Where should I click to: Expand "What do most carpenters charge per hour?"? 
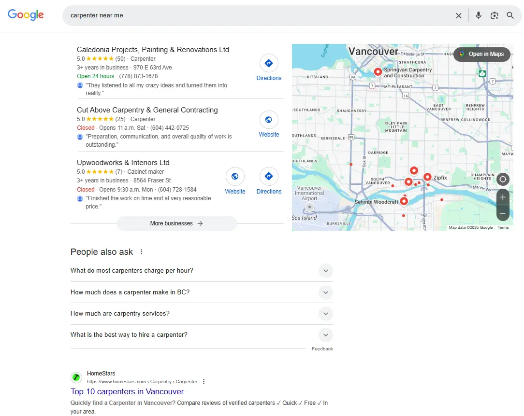pyautogui.click(x=326, y=271)
